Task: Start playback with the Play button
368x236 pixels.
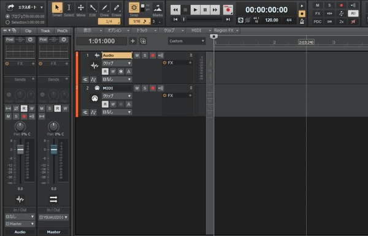Action: (195, 10)
